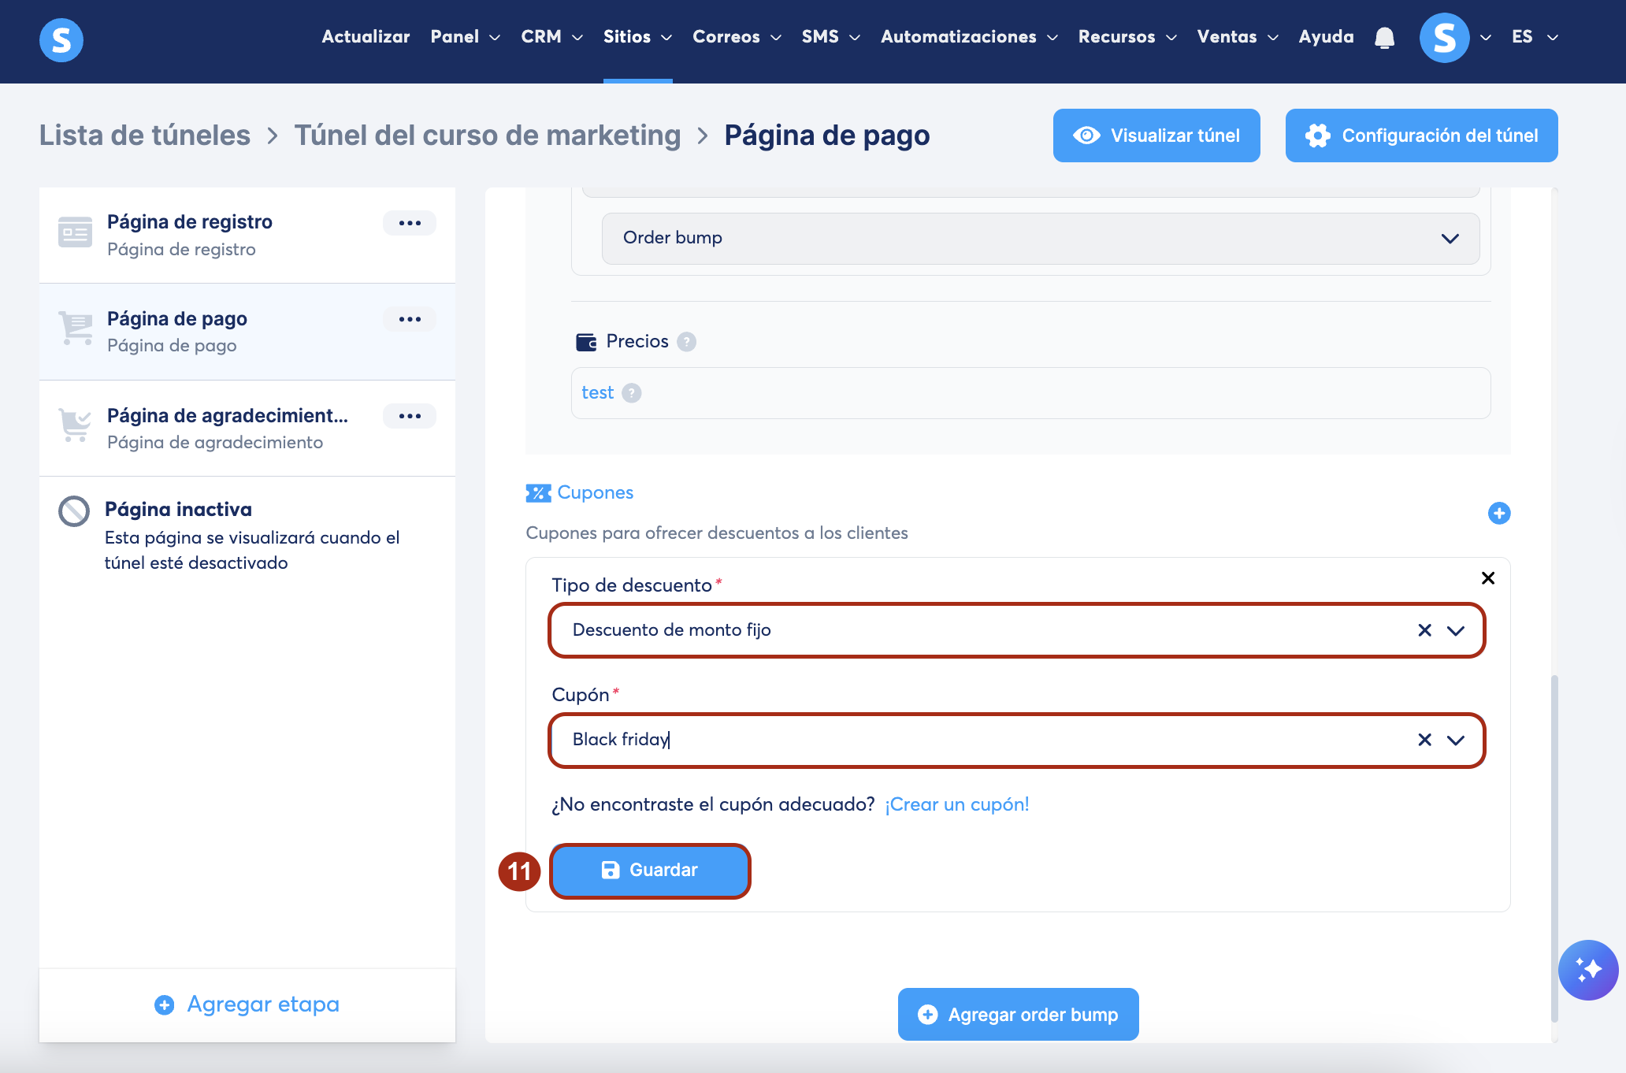Click the Visualizar túnel button

(1156, 136)
